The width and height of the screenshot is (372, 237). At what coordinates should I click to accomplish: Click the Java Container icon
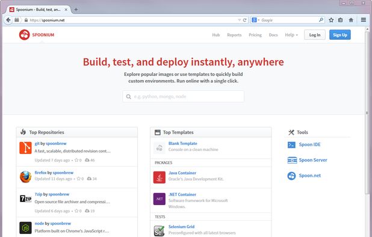160,177
